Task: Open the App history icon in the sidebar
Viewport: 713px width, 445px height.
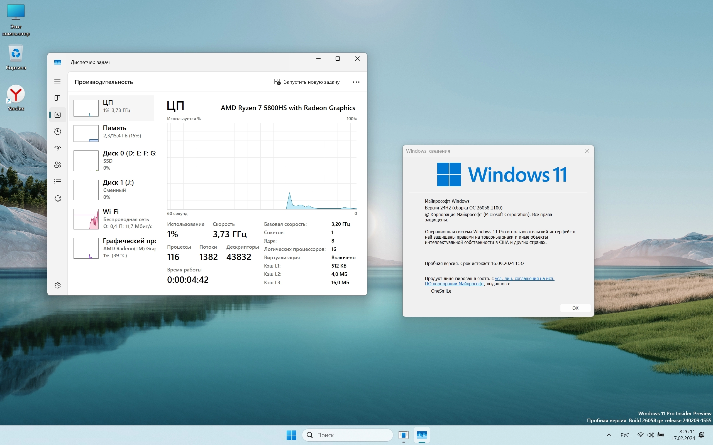Action: (57, 131)
